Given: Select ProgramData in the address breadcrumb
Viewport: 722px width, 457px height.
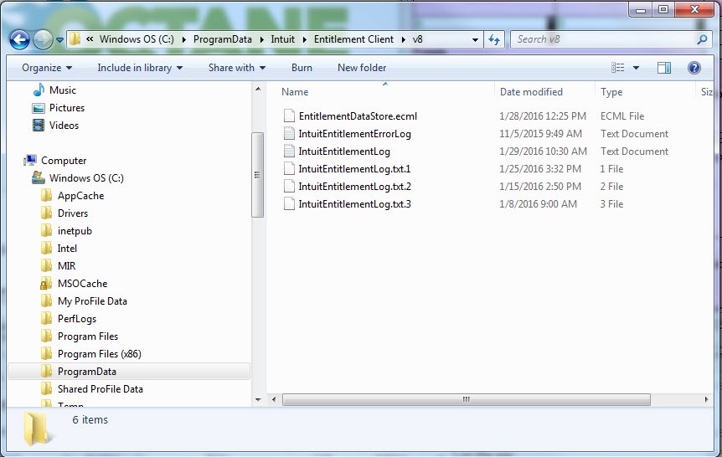Looking at the screenshot, I should [223, 39].
